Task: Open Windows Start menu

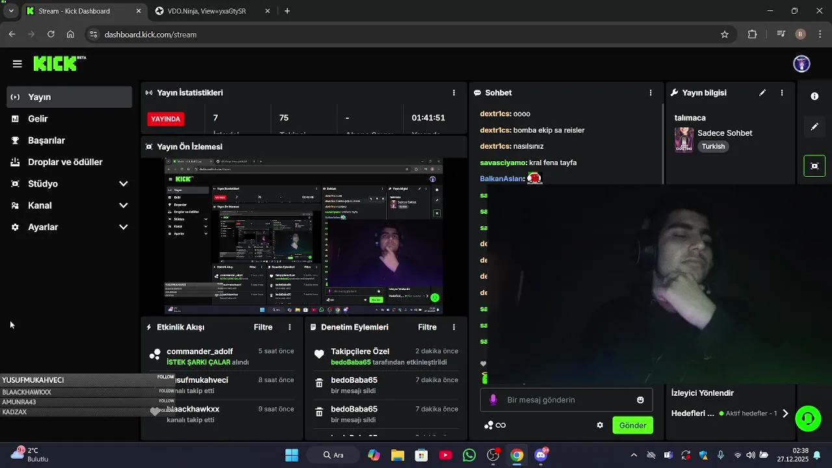Action: [x=292, y=455]
